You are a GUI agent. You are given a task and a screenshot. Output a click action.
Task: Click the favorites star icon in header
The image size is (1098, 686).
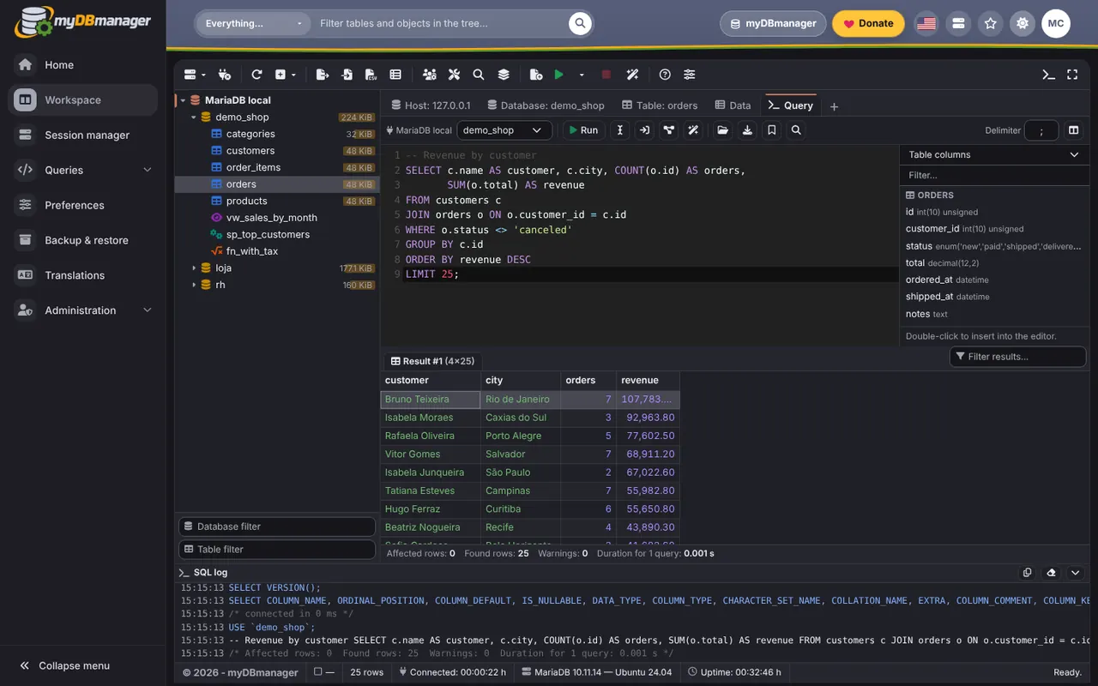point(991,24)
